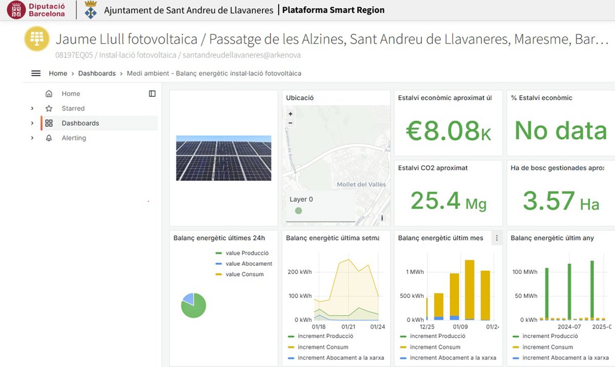Select Dashboards in the sidebar menu
Viewport: 615px width, 367px height.
point(80,123)
